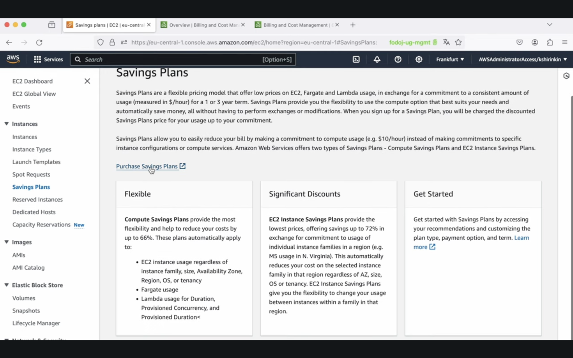Open the CloudShell terminal icon
Image resolution: width=573 pixels, height=358 pixels.
pos(356,60)
